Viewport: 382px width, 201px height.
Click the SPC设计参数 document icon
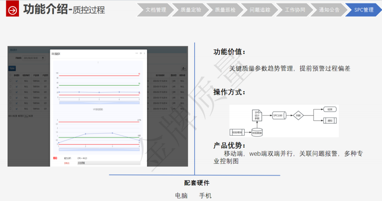257,115
